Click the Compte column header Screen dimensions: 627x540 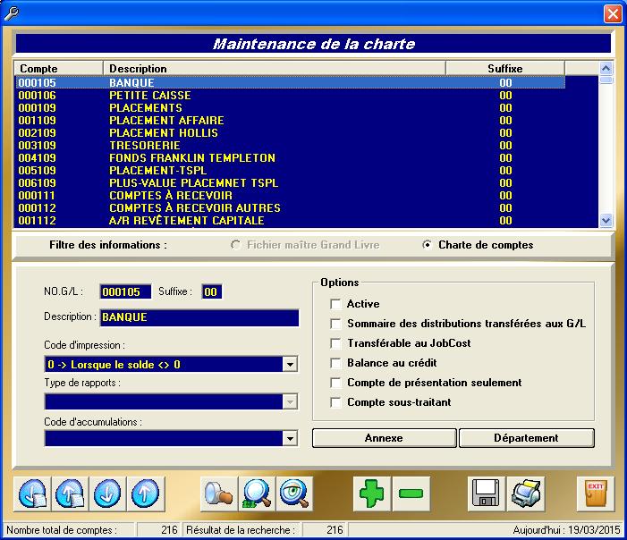coord(58,68)
